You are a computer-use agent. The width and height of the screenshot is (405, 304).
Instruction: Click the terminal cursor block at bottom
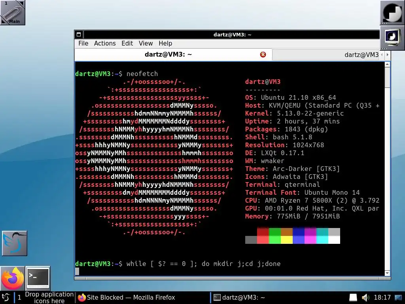pos(77,272)
